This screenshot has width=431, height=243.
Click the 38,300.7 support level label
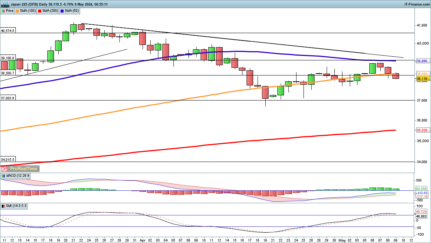(x=8, y=73)
